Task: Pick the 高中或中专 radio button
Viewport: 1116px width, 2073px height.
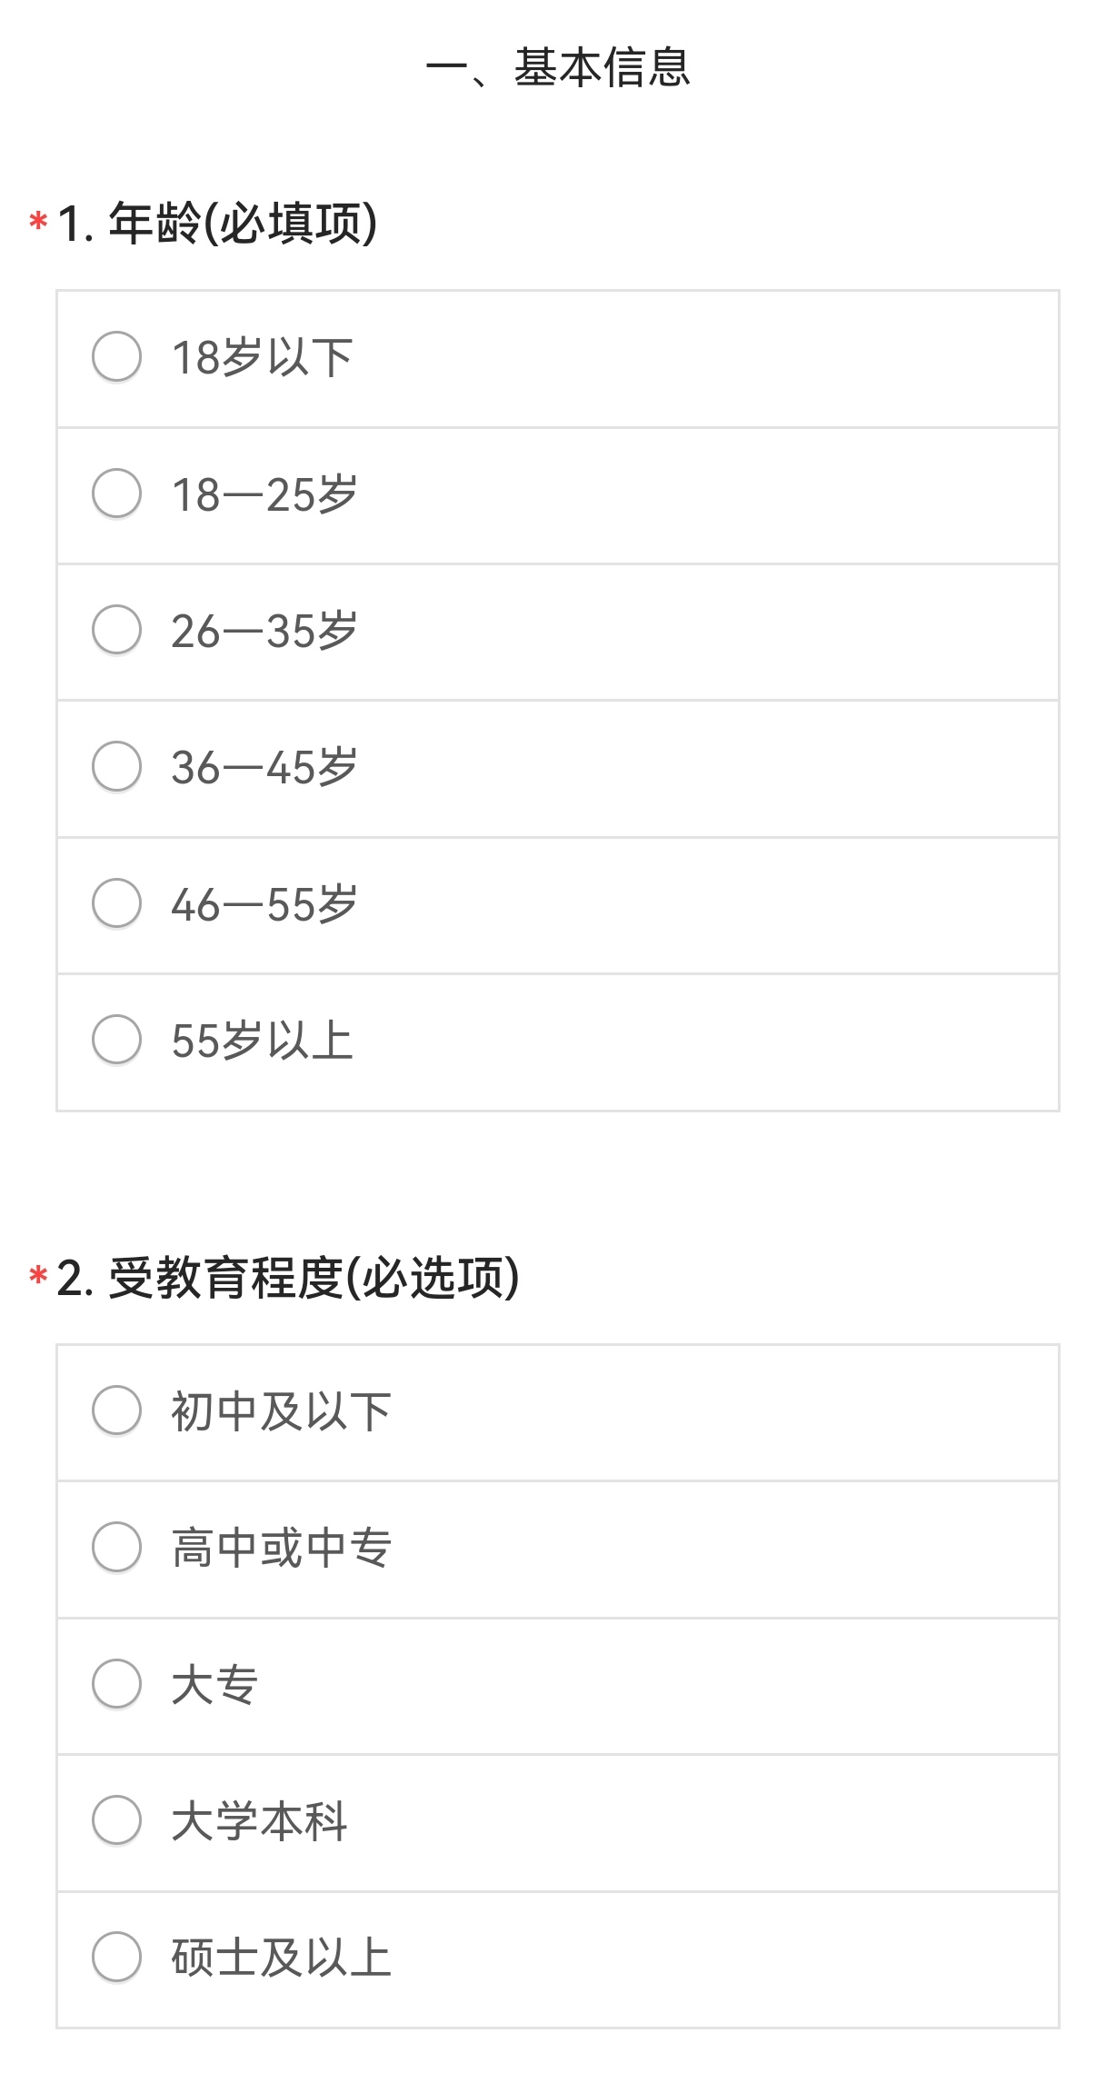Action: (116, 1547)
